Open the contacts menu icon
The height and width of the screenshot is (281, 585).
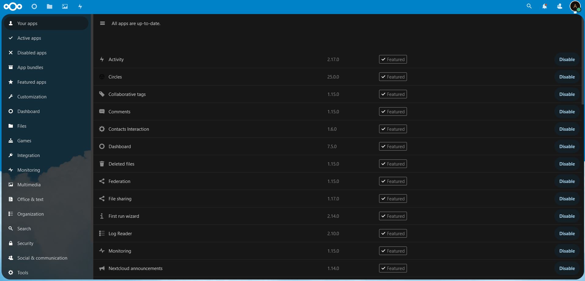click(560, 6)
